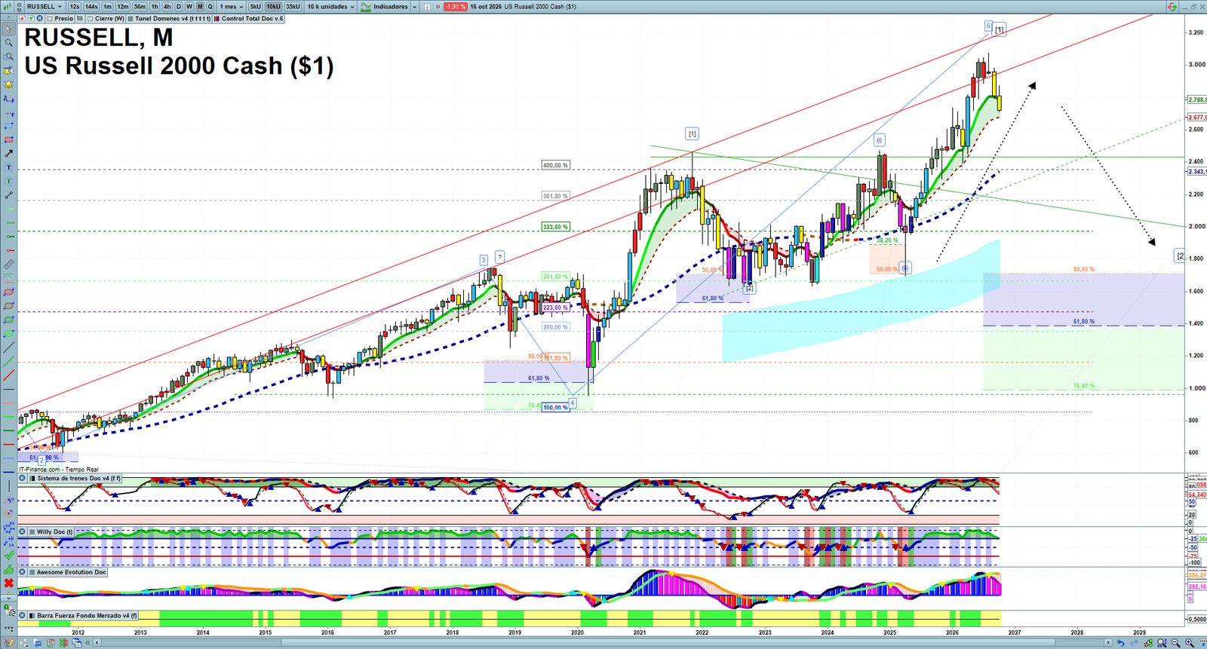Close the Willy Doc indicator panel
Image resolution: width=1207 pixels, height=649 pixels.
(x=22, y=531)
